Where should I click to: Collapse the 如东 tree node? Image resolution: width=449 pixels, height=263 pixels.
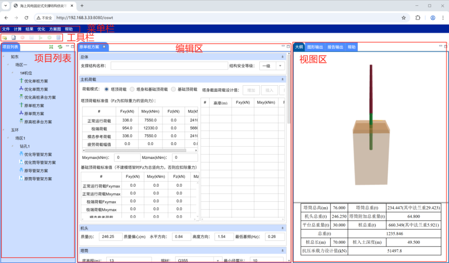pos(4,57)
